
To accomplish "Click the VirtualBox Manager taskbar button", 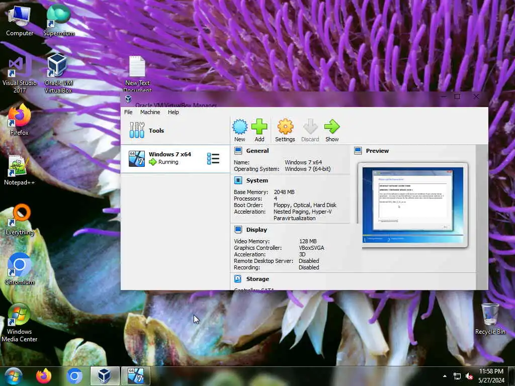I will tap(105, 376).
